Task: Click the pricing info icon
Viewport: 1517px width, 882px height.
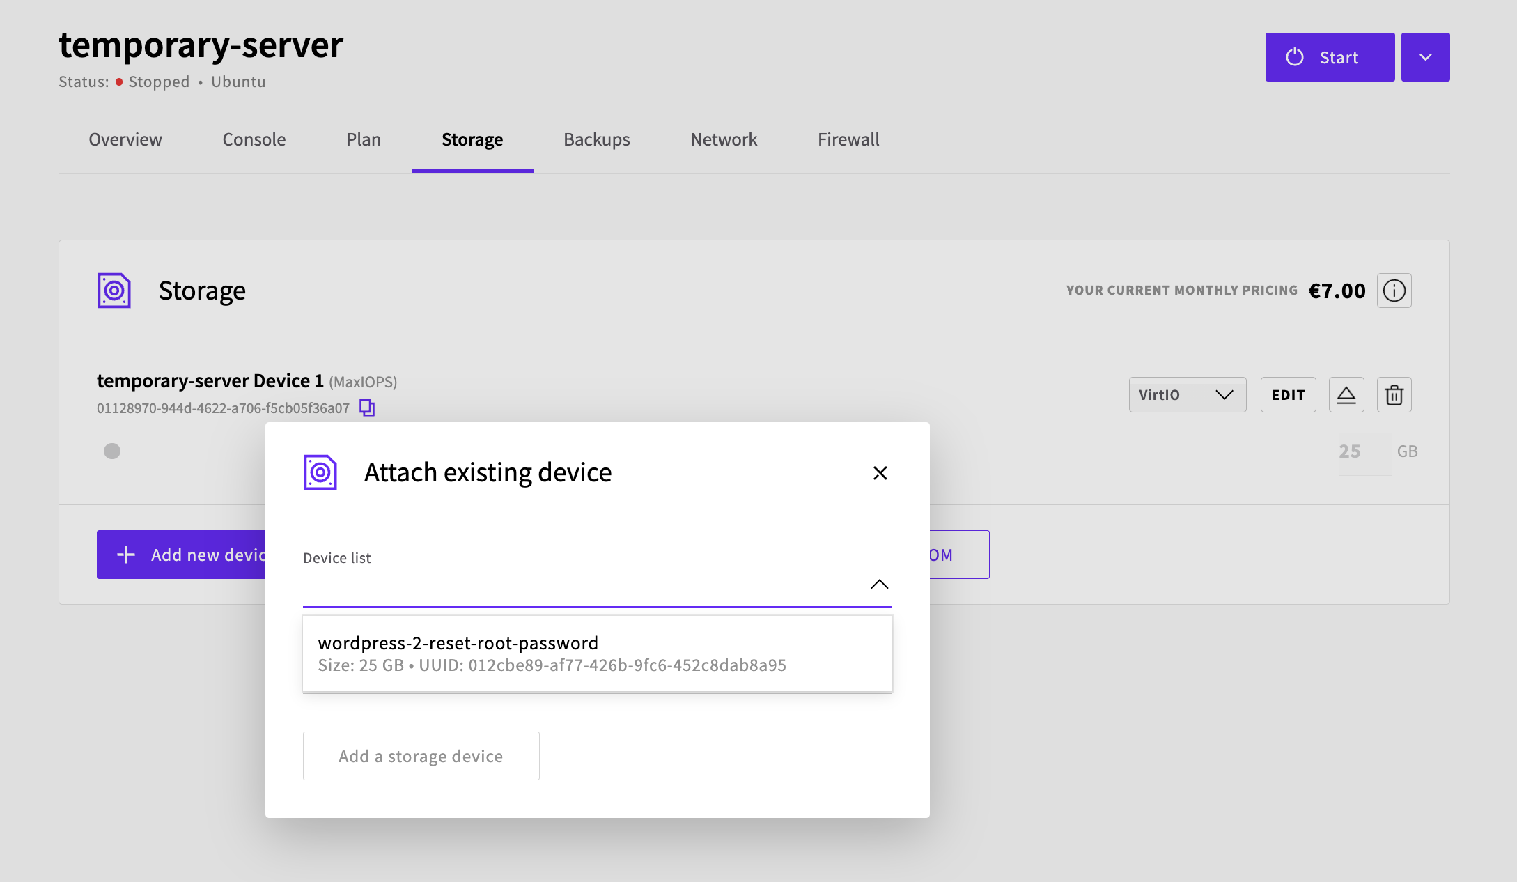Action: click(1394, 291)
